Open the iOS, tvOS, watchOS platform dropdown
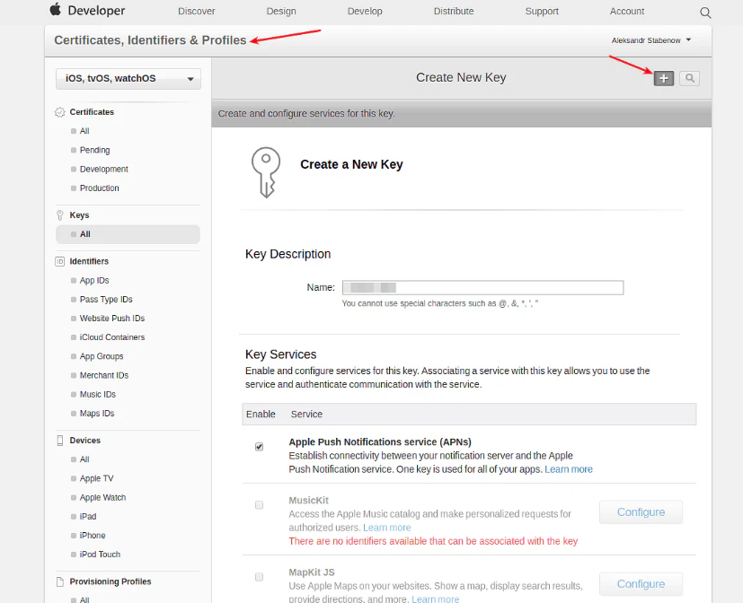Image resolution: width=743 pixels, height=603 pixels. 128,79
